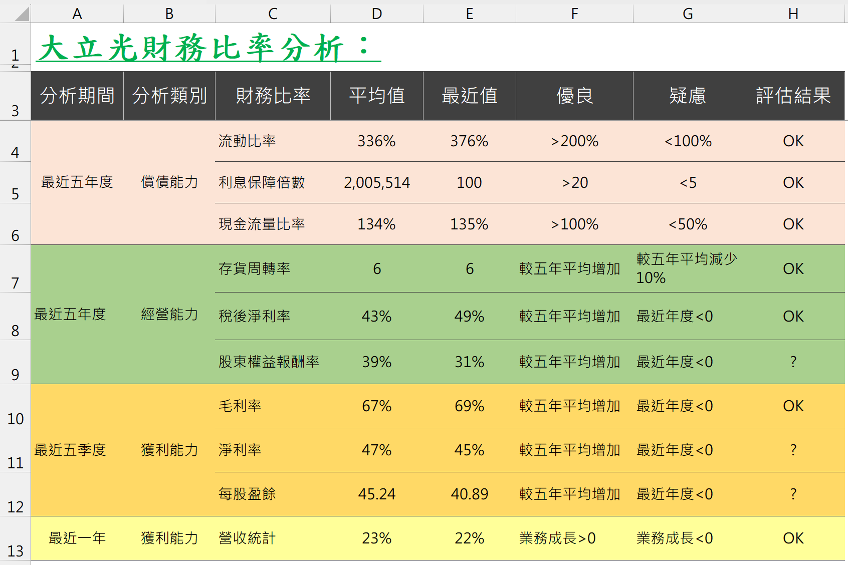Select the 最近五季度 period cell
The image size is (848, 565).
pyautogui.click(x=77, y=450)
